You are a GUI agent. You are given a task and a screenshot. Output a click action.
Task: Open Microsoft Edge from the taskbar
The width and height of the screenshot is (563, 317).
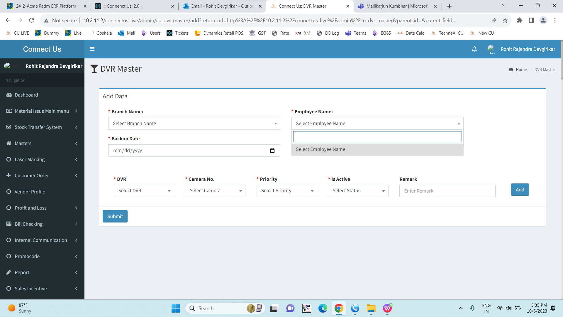323,308
